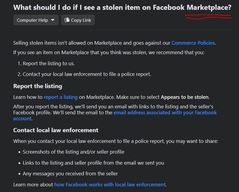Image resolution: width=239 pixels, height=192 pixels.
Task: Open the email address associated with account link
Action: (x=165, y=113)
